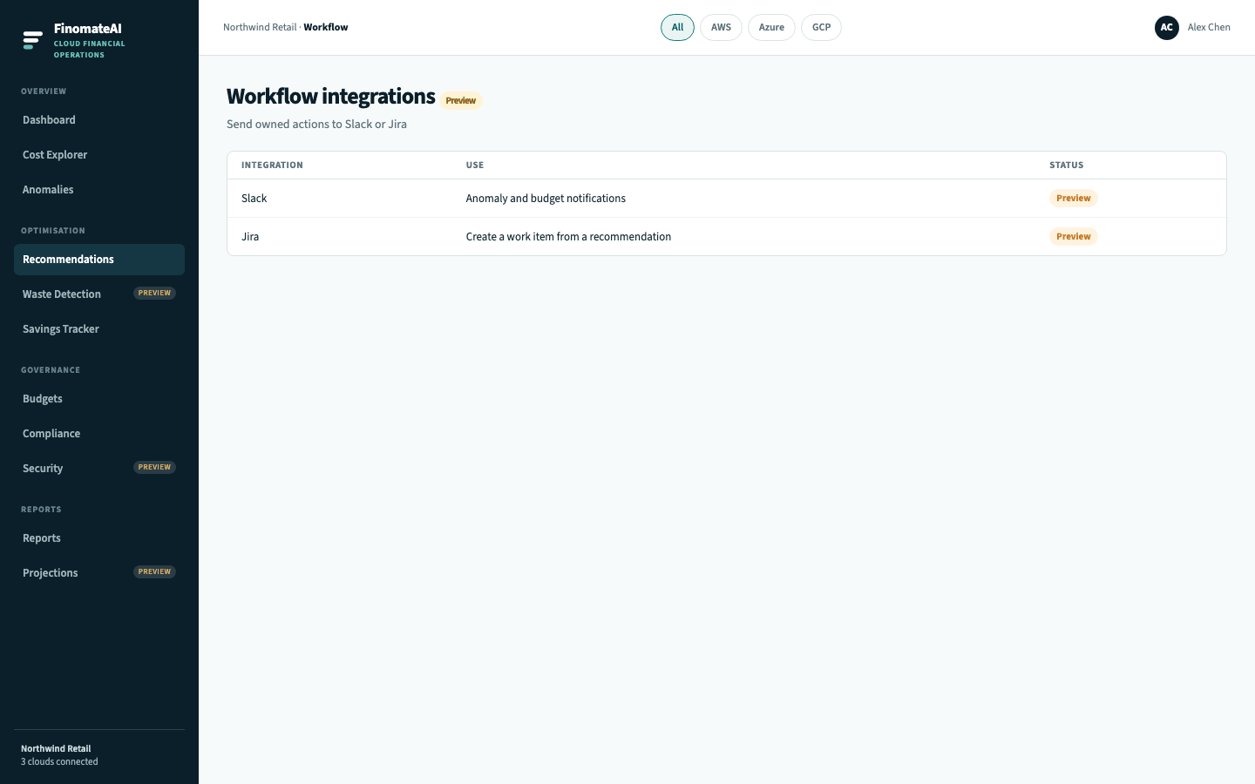The height and width of the screenshot is (784, 1255).
Task: Open Waste Detection page
Action: click(99, 294)
